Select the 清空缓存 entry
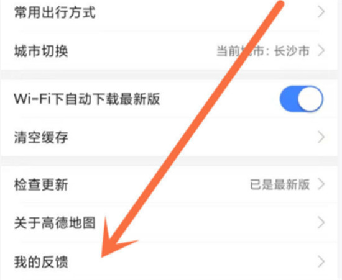The image size is (342, 280). (170, 137)
